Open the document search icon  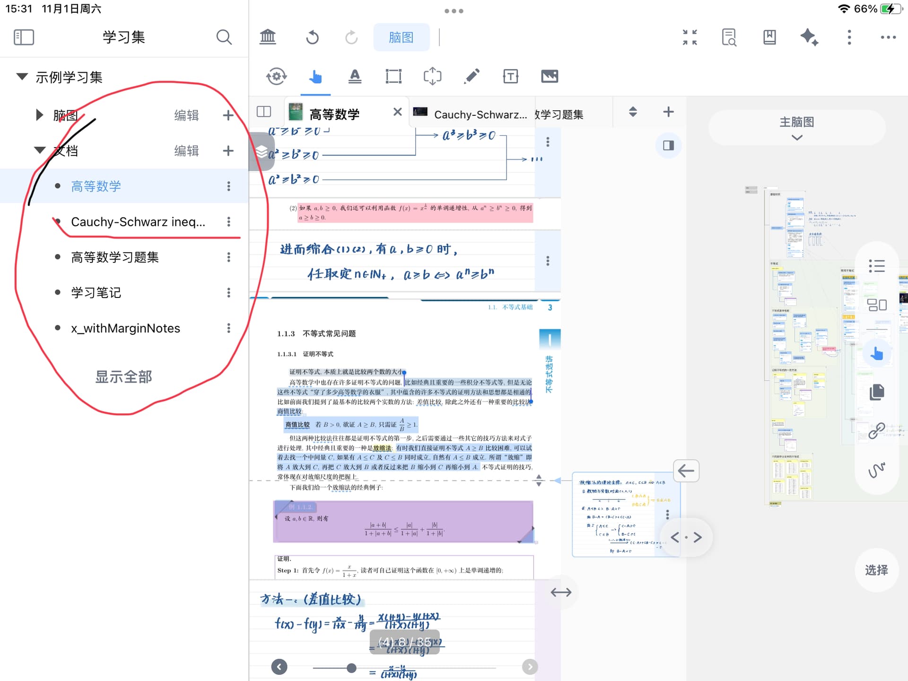click(729, 37)
